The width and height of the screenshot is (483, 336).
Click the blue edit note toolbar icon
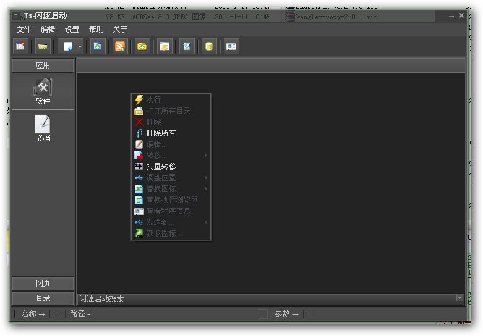(x=187, y=46)
